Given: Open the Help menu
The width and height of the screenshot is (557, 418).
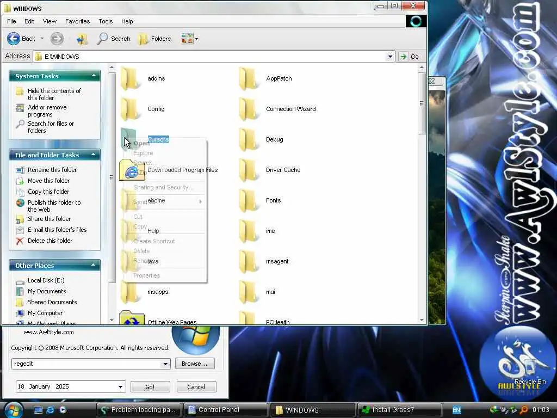Looking at the screenshot, I should [127, 21].
